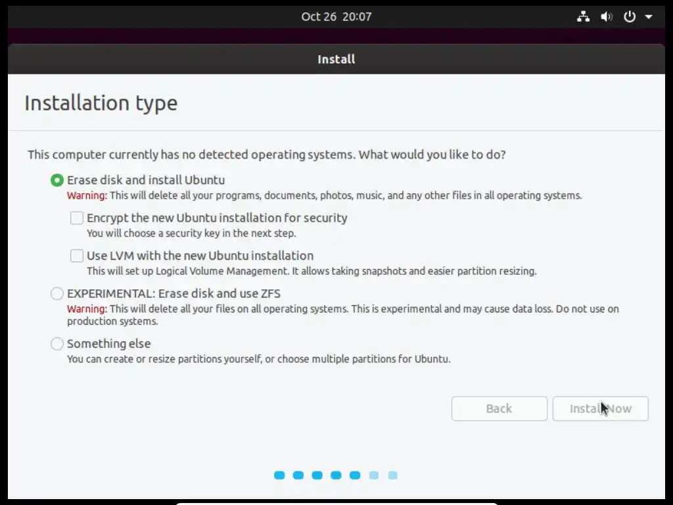The width and height of the screenshot is (673, 505).
Task: Click the power icon in the top bar
Action: (629, 16)
